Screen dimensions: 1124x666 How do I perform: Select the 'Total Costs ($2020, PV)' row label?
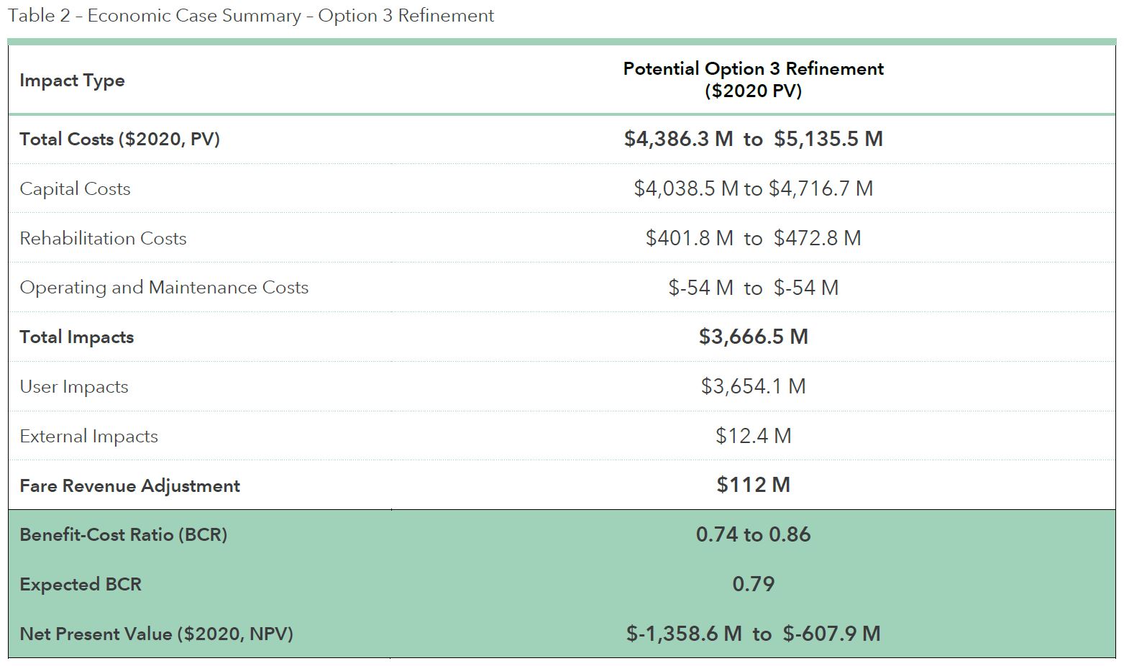[x=119, y=139]
